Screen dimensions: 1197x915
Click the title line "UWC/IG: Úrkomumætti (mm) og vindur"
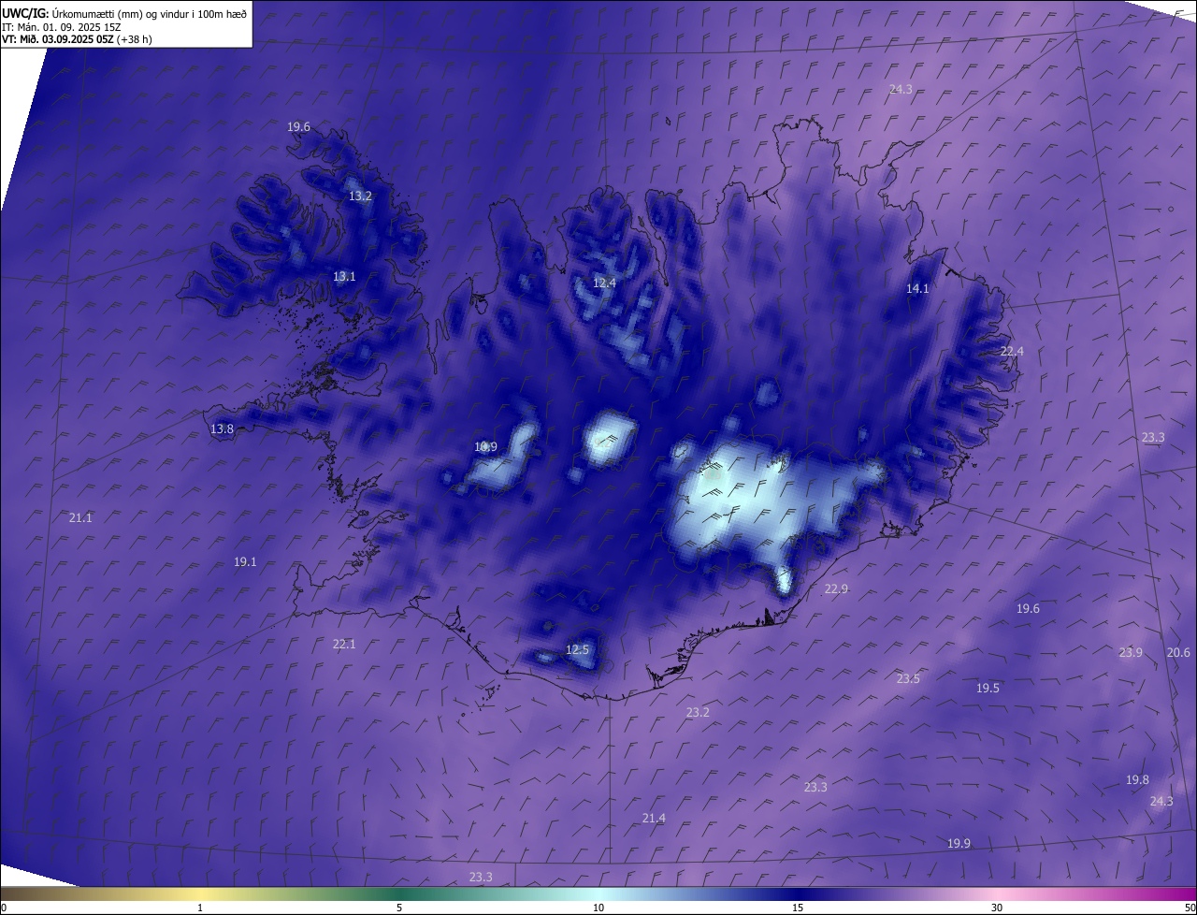tap(124, 13)
